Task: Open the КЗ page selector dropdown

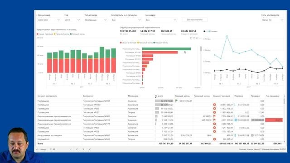Action: (60, 149)
